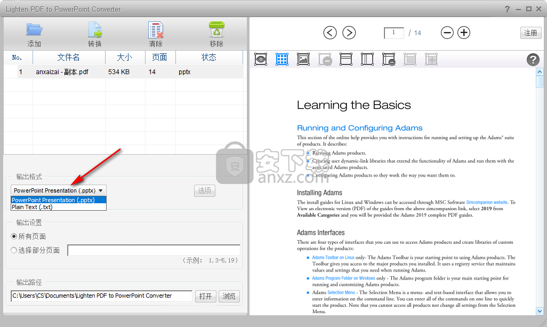
Task: Select the 所有页面 radio button
Action: tap(14, 236)
